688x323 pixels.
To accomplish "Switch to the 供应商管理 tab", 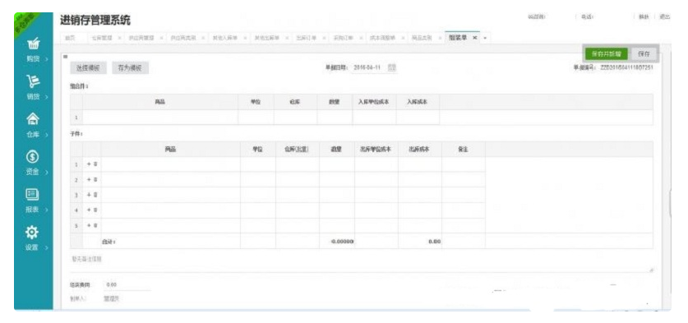I will 141,38.
